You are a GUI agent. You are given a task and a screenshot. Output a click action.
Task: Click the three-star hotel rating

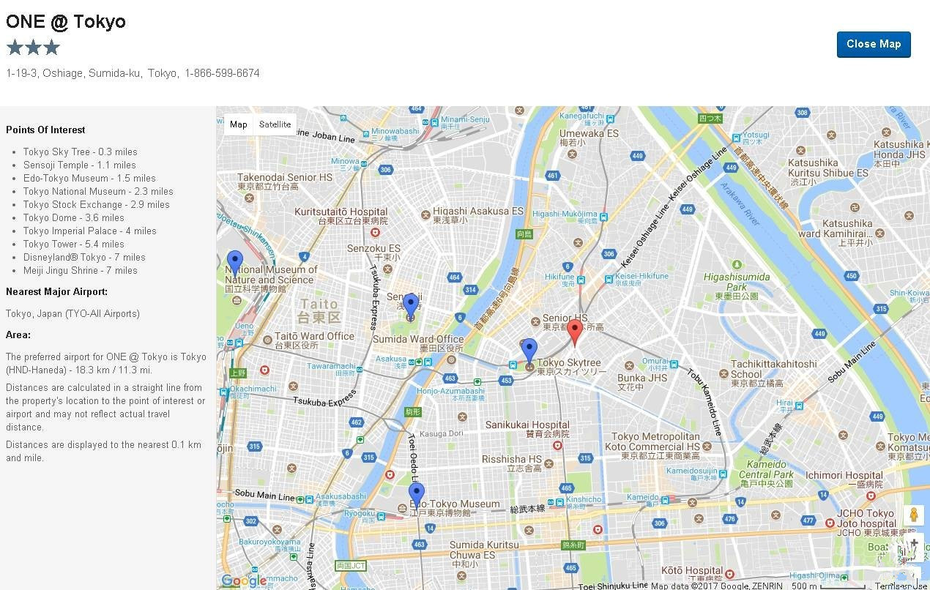click(x=33, y=48)
